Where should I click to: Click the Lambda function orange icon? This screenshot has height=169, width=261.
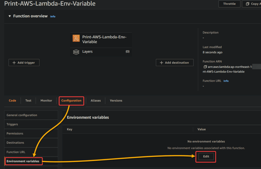[x=76, y=38]
